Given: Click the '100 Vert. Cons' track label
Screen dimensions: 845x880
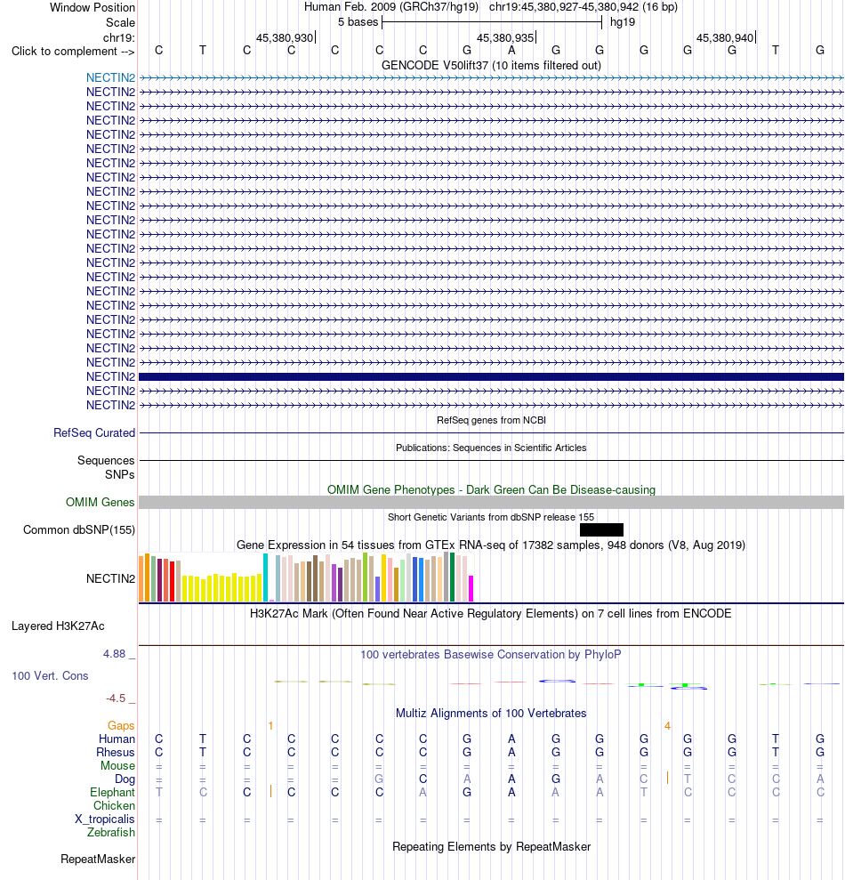Looking at the screenshot, I should point(50,675).
